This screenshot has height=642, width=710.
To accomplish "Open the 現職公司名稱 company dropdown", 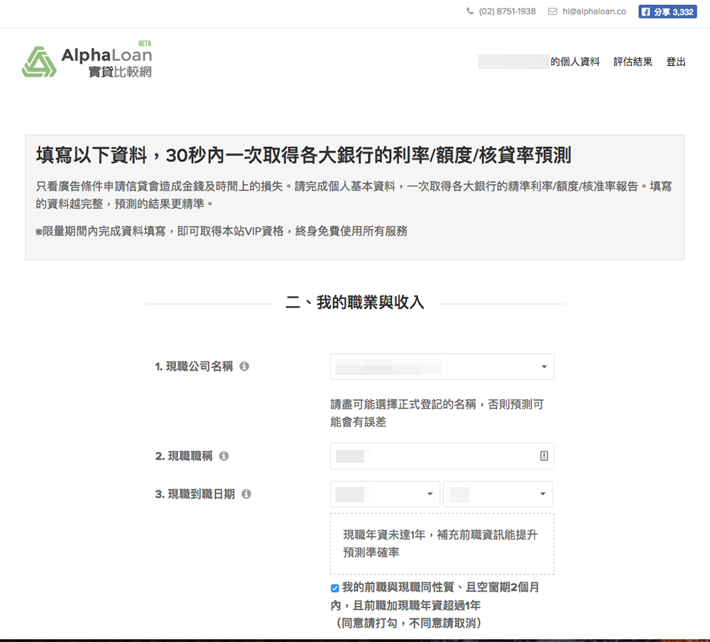I will coord(442,366).
